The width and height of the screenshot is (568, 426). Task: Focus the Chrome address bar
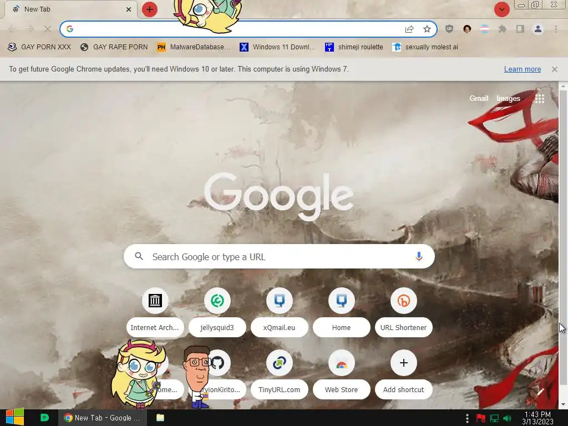(248, 29)
